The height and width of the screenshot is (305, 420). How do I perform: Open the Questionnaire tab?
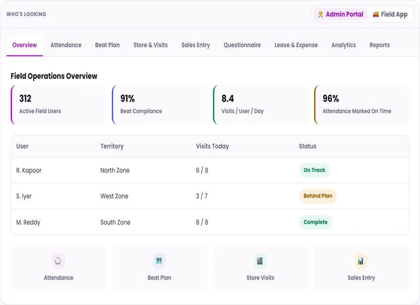pos(242,45)
